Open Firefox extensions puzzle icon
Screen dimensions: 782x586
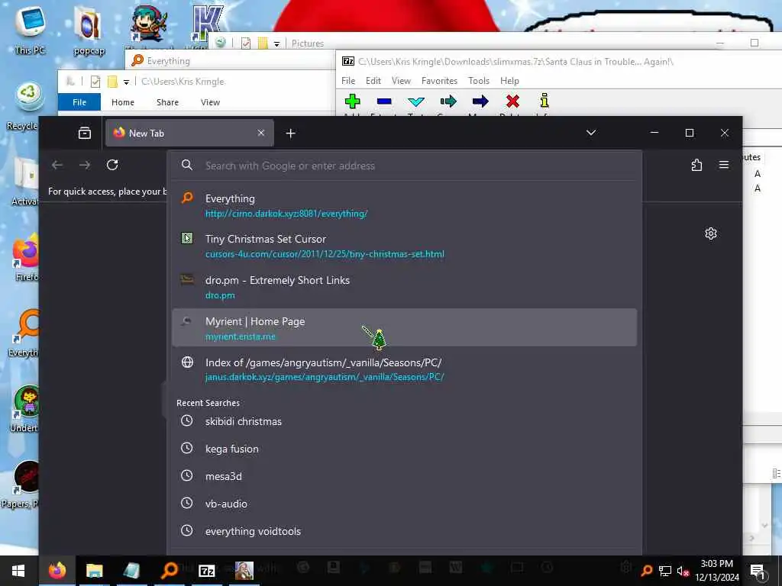(x=696, y=165)
